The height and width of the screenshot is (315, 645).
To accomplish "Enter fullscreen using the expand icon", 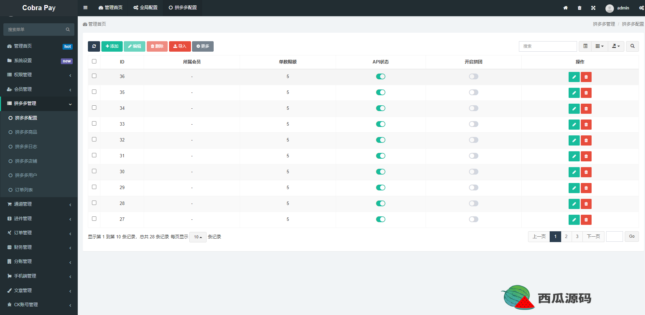I will pyautogui.click(x=593, y=8).
